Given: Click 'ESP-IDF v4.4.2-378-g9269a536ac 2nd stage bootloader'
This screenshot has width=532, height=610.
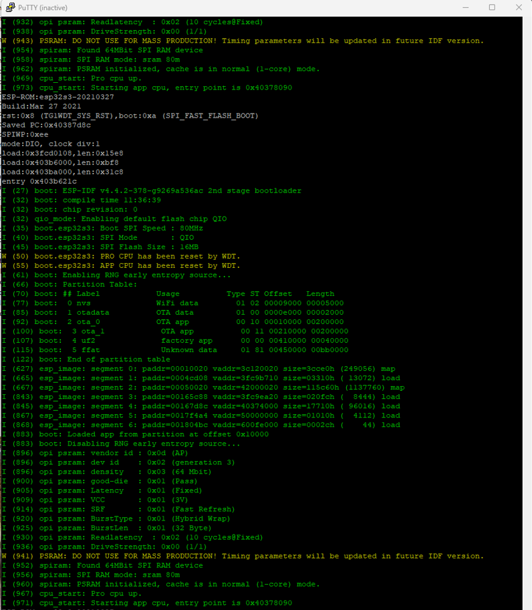Looking at the screenshot, I should pos(182,190).
